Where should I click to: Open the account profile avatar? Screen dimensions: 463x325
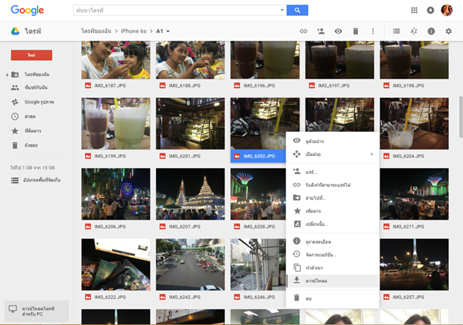(447, 10)
